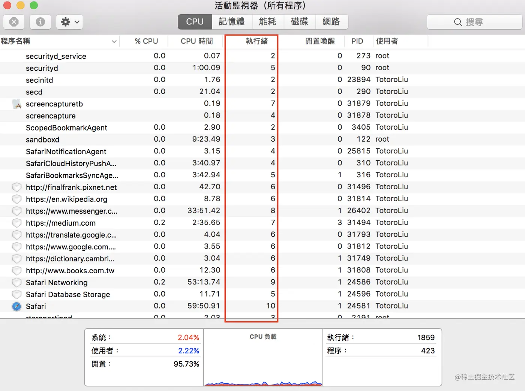The image size is (525, 391).
Task: Select the secinitd process
Action: [39, 80]
